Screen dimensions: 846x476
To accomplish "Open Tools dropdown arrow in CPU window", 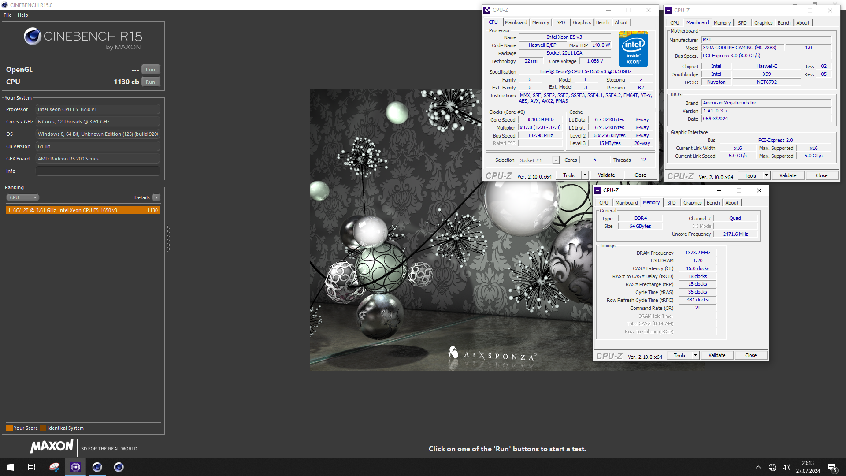I will pyautogui.click(x=585, y=175).
